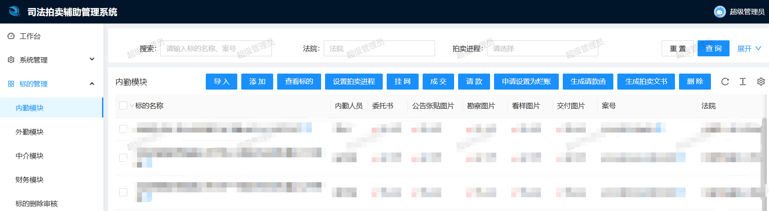Select the second table row checkbox
769x211 pixels.
(123, 157)
